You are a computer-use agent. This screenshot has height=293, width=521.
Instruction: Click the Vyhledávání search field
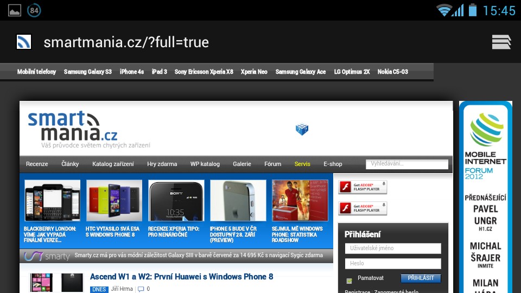[407, 164]
